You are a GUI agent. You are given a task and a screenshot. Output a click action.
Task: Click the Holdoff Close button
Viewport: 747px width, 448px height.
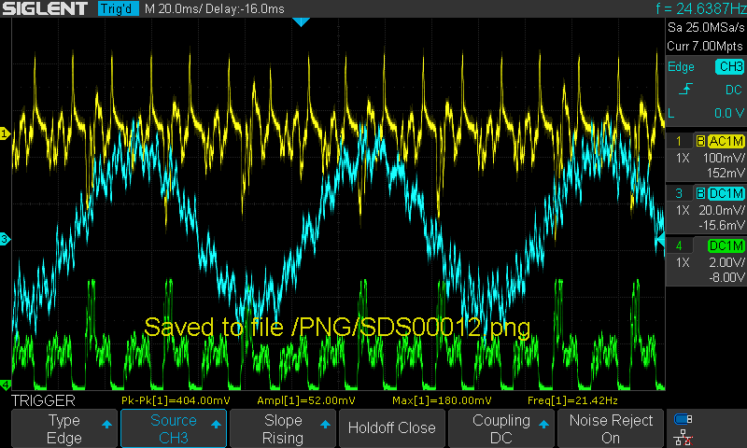tap(391, 428)
